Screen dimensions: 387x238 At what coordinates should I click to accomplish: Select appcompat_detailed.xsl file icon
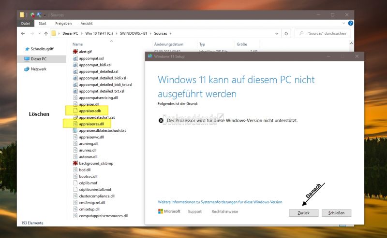click(x=75, y=71)
